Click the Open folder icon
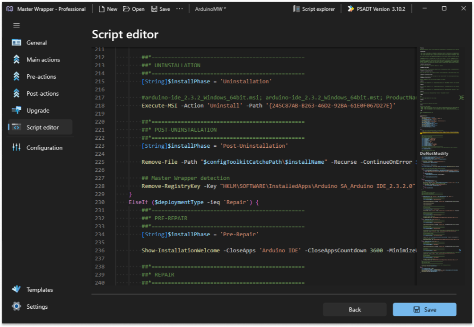Image resolution: width=474 pixels, height=327 pixels. (x=126, y=9)
